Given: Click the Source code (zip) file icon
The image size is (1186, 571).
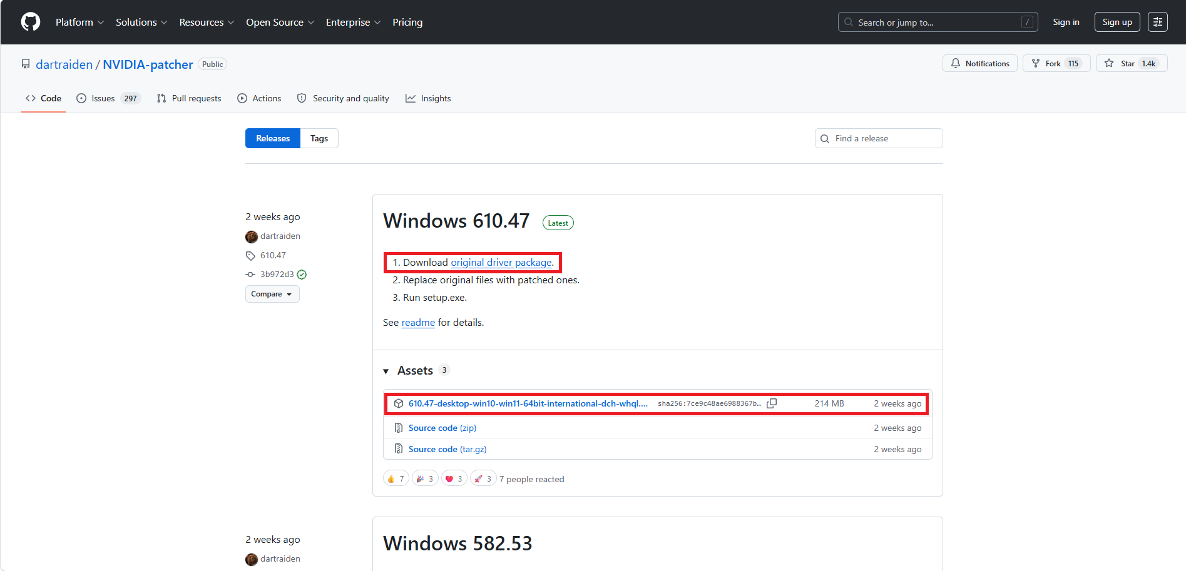Looking at the screenshot, I should [x=399, y=428].
